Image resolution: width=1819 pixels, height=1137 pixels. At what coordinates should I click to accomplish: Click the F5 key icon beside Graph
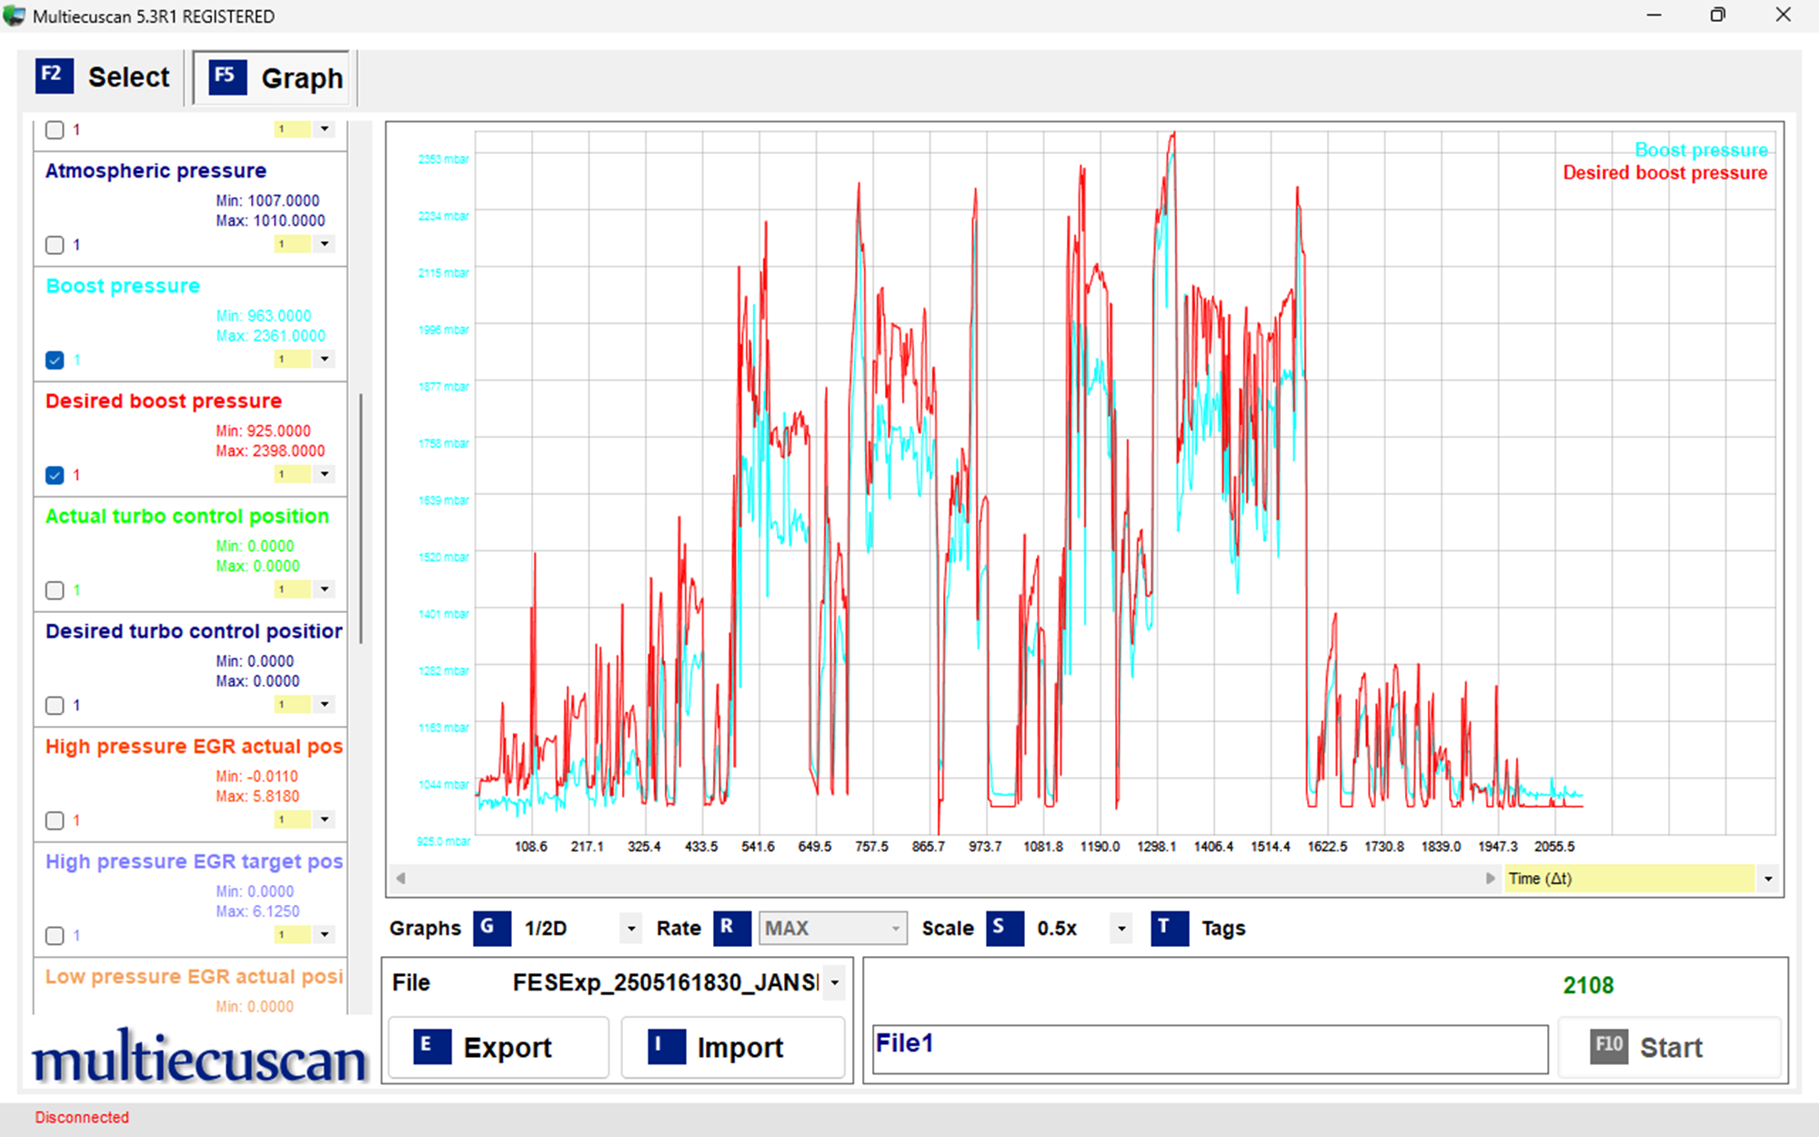tap(226, 77)
